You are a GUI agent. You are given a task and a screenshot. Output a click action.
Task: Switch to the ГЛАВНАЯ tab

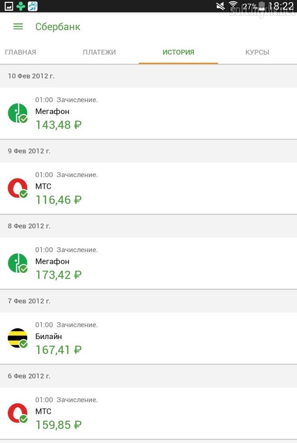(x=21, y=52)
